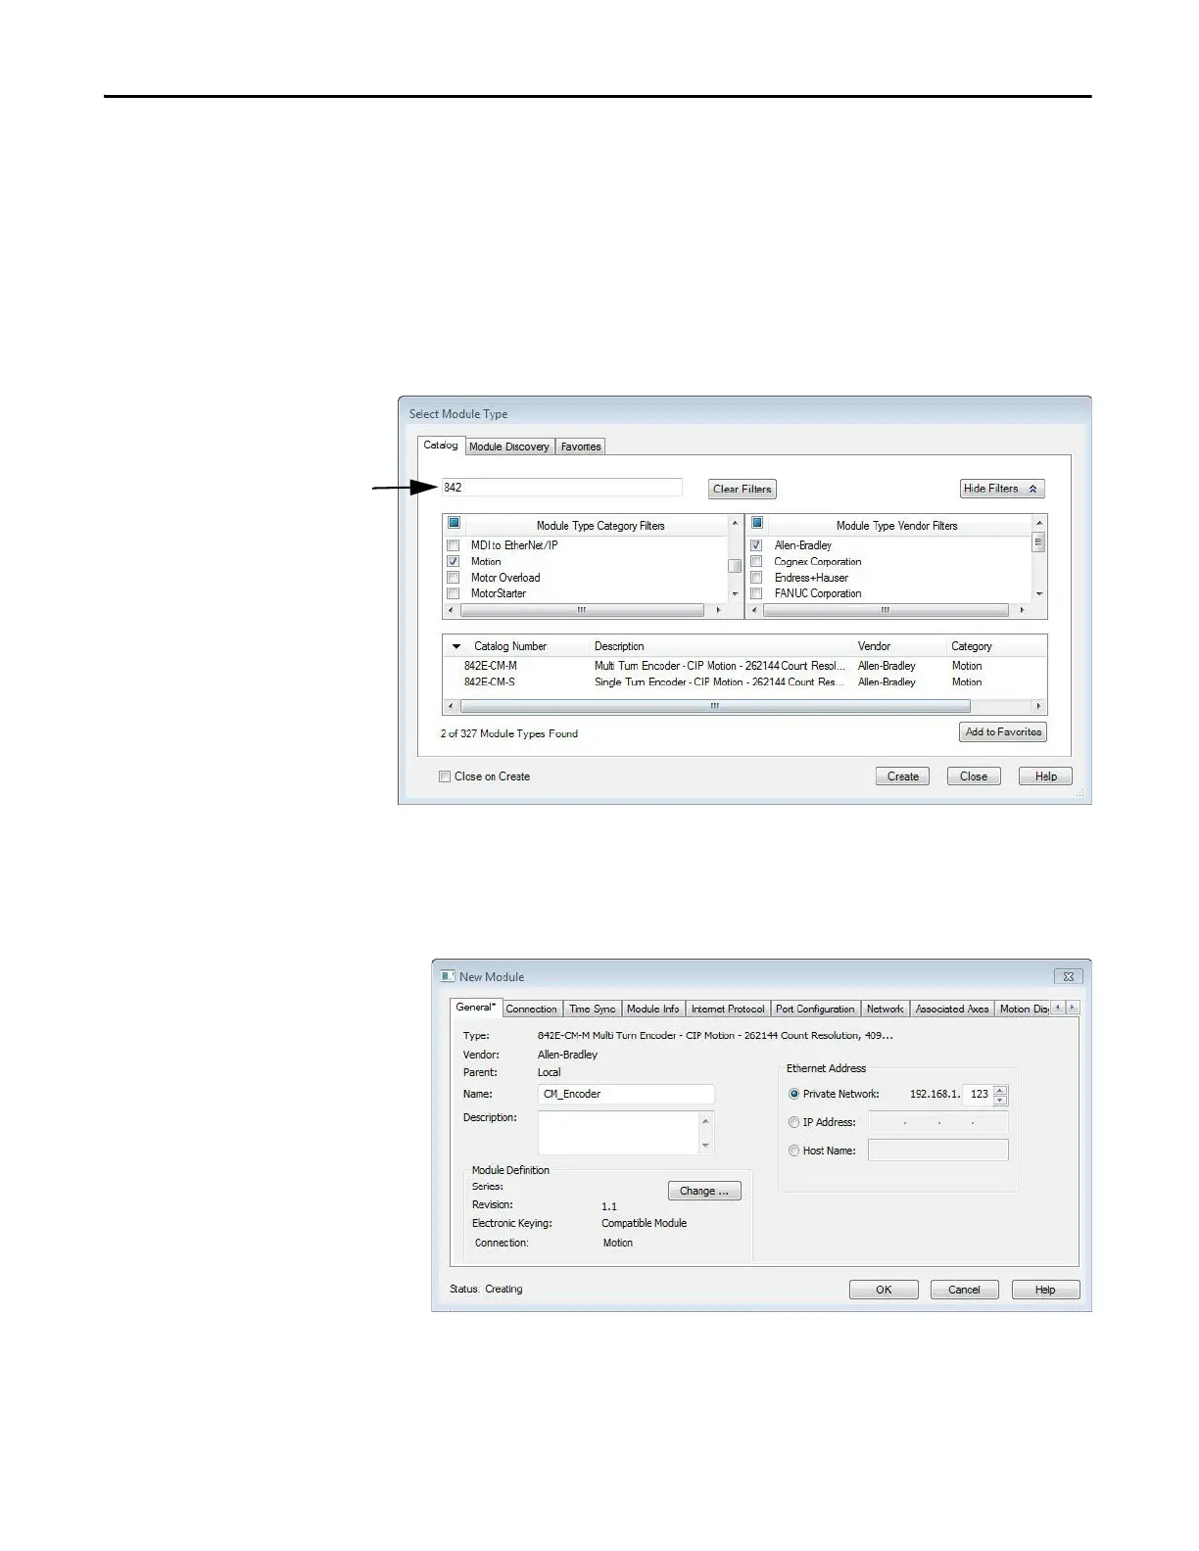The width and height of the screenshot is (1199, 1551).
Task: Select the 842E-CM-M module row
Action: [744, 666]
